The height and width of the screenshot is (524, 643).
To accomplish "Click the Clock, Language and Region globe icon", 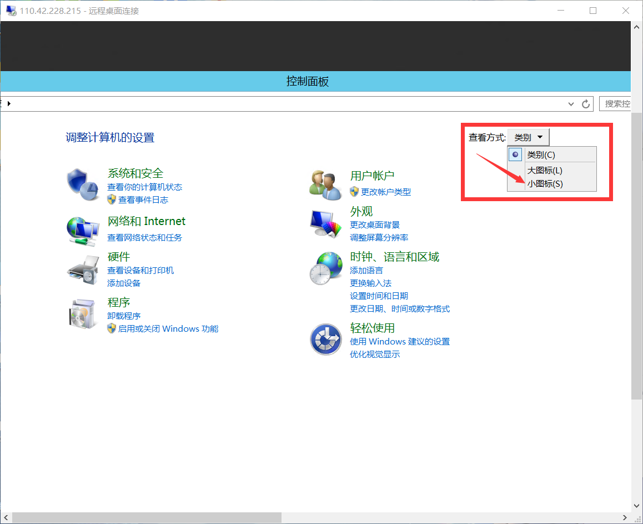I will (x=325, y=269).
